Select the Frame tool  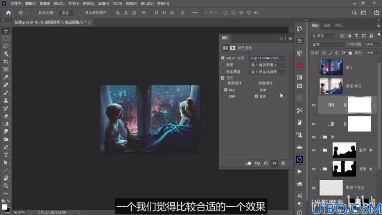pos(6,69)
